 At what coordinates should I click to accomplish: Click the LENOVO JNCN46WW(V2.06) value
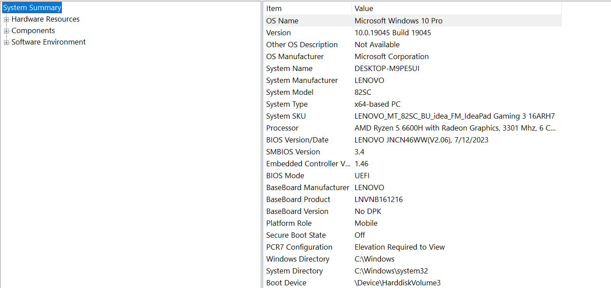point(421,140)
